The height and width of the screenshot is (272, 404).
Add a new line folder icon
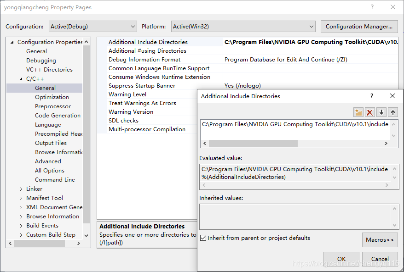(358, 112)
